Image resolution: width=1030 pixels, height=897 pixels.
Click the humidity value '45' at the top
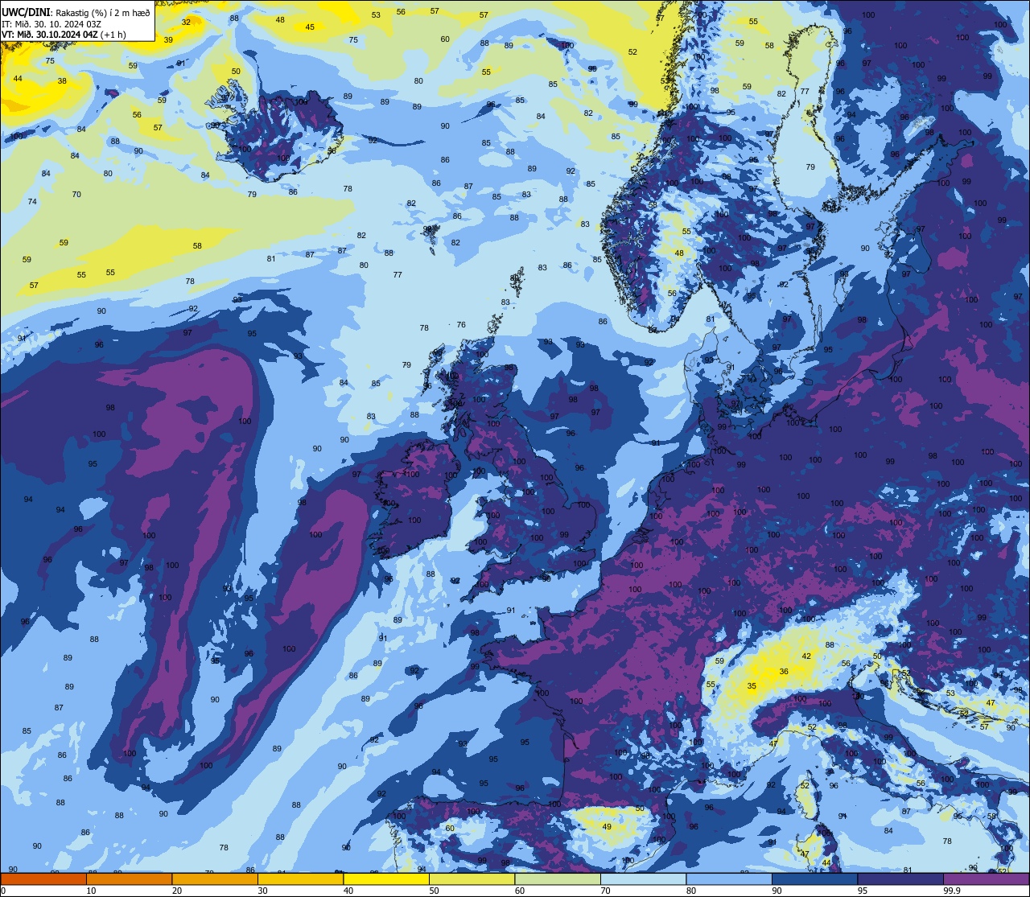[x=310, y=27]
